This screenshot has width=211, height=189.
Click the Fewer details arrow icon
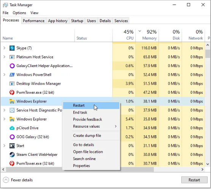(6, 180)
